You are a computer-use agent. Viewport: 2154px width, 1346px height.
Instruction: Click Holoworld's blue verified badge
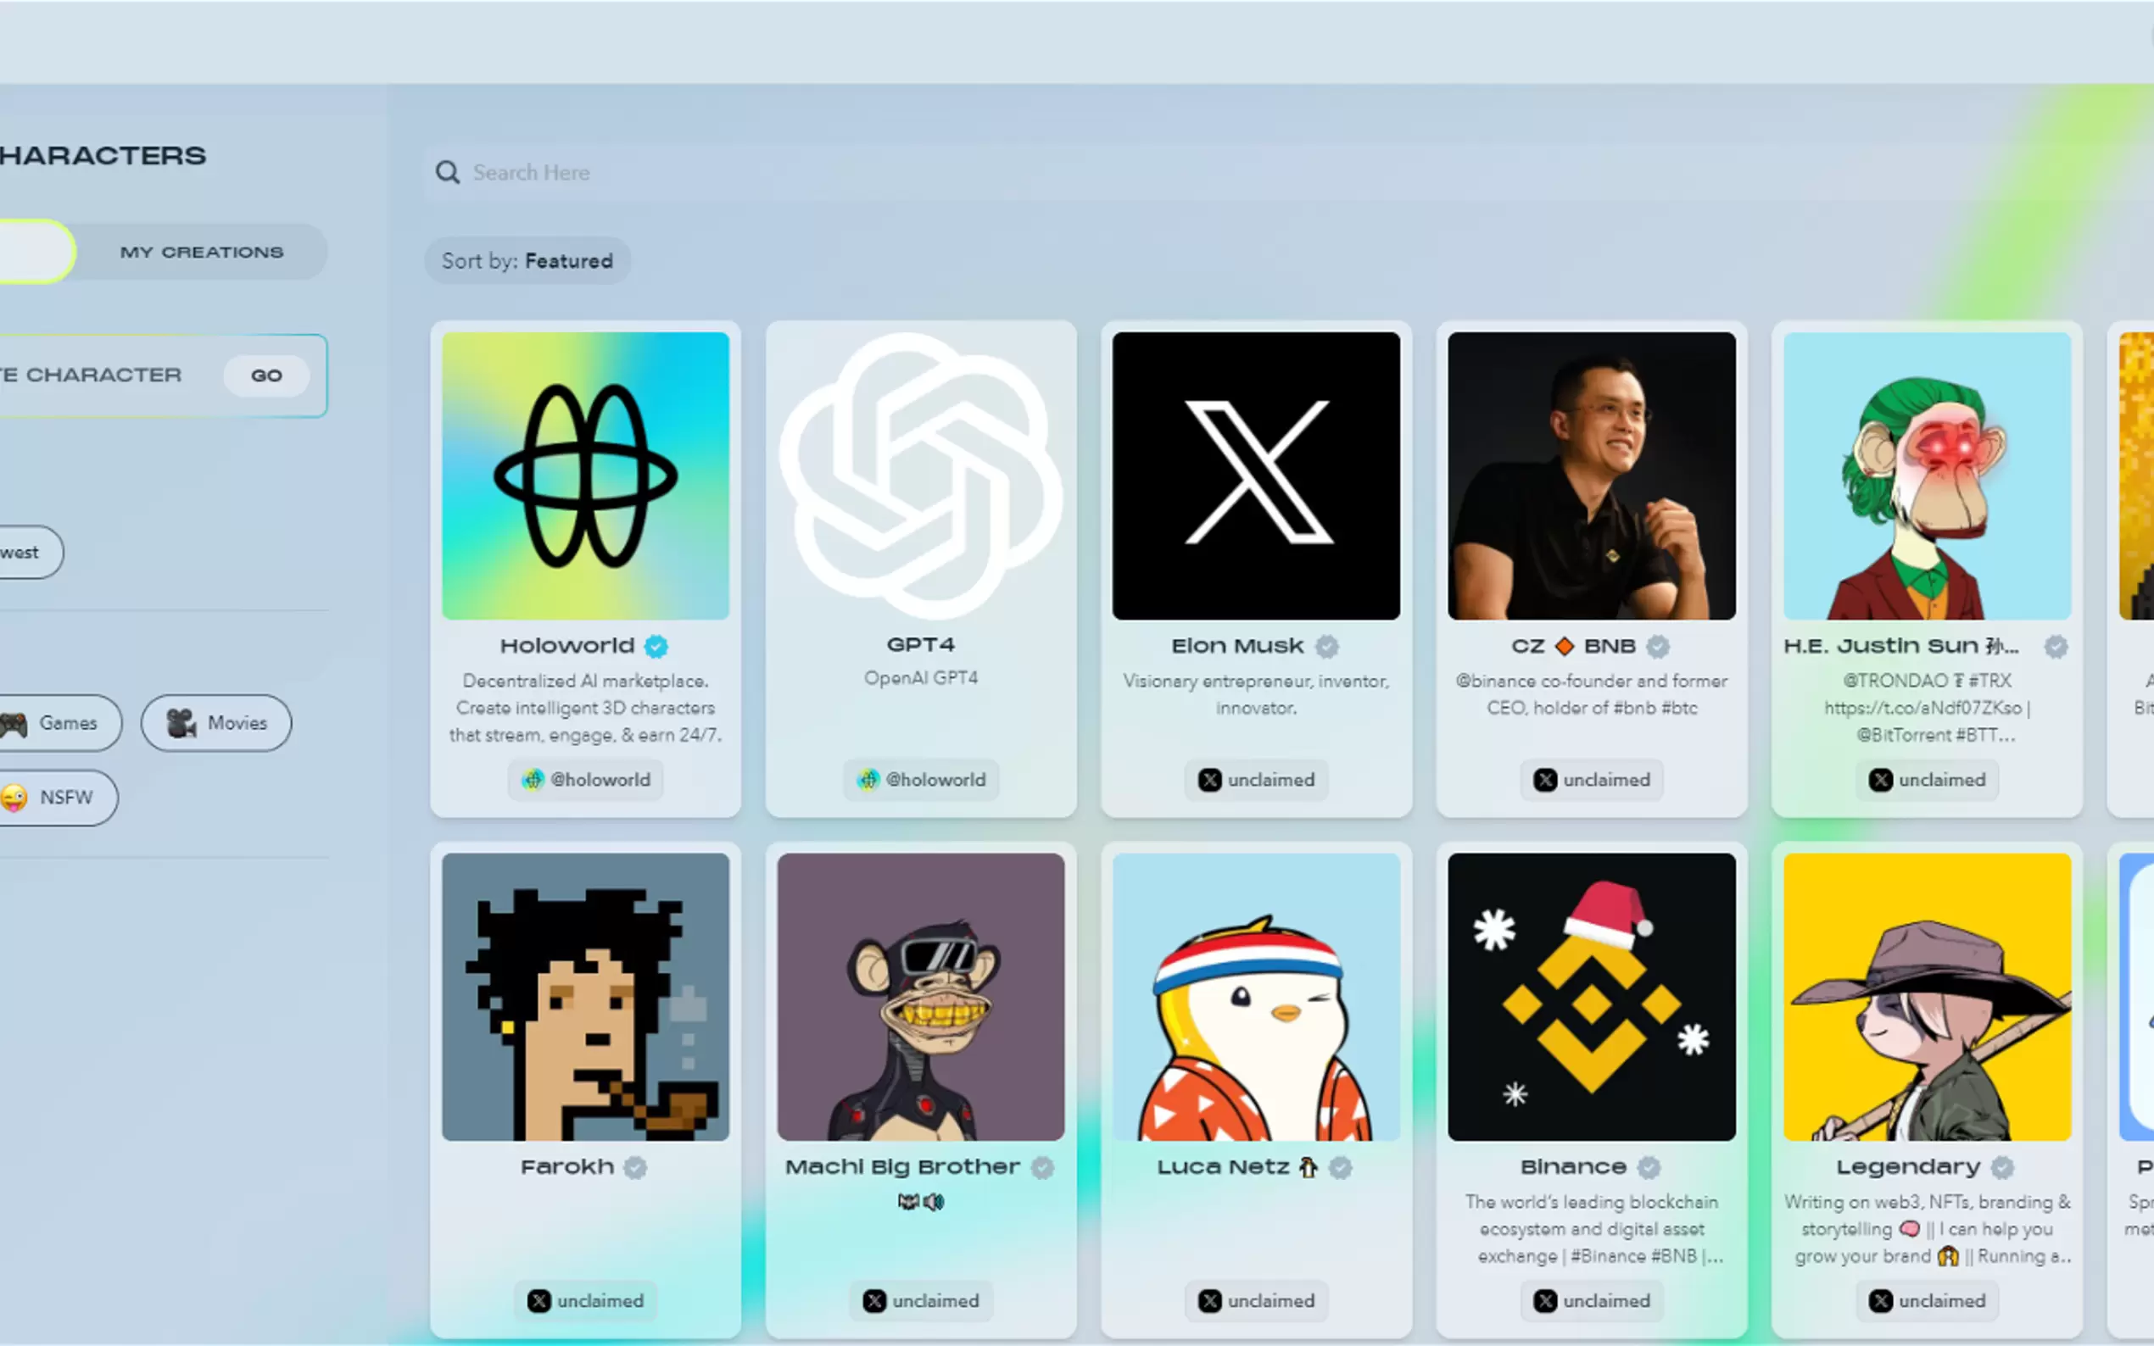tap(656, 646)
